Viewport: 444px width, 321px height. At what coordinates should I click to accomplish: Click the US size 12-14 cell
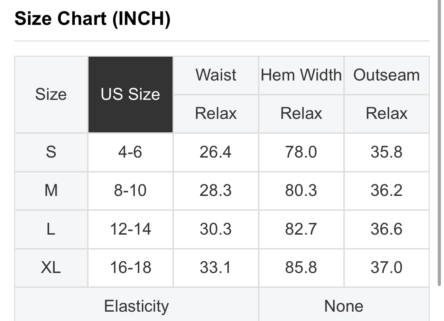[130, 229]
